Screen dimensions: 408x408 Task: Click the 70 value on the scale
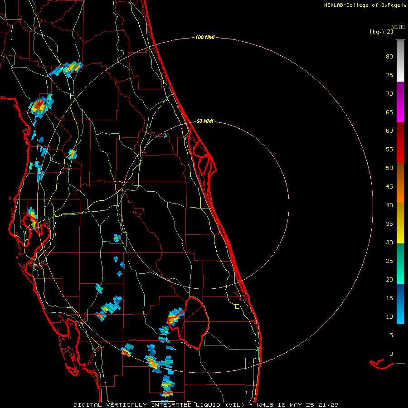point(389,94)
